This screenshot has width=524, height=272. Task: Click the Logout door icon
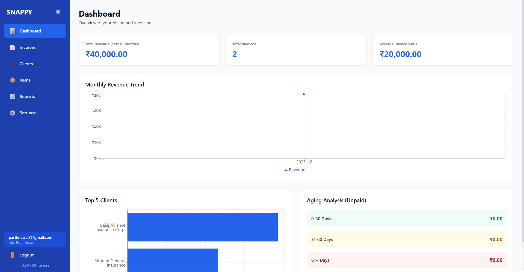(13, 255)
